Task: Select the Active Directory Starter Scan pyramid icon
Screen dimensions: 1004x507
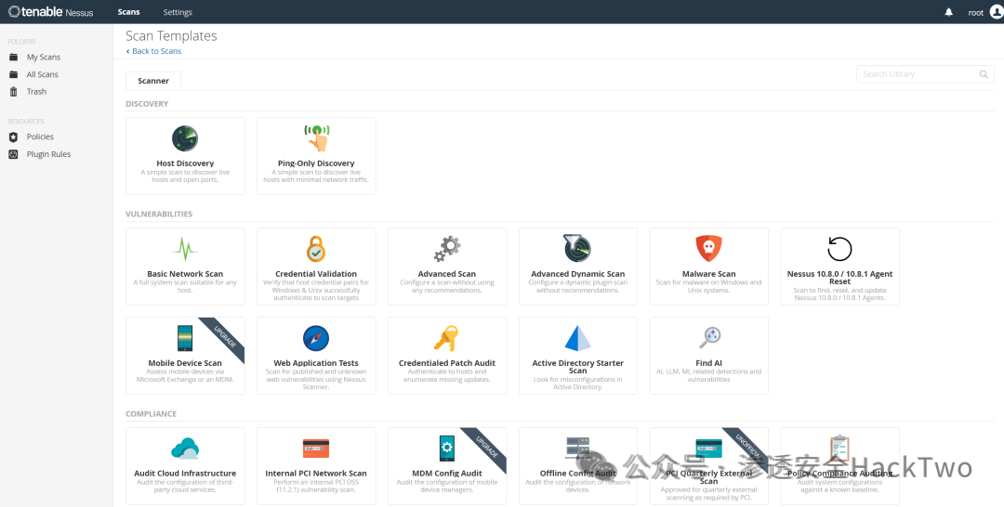Action: (577, 338)
